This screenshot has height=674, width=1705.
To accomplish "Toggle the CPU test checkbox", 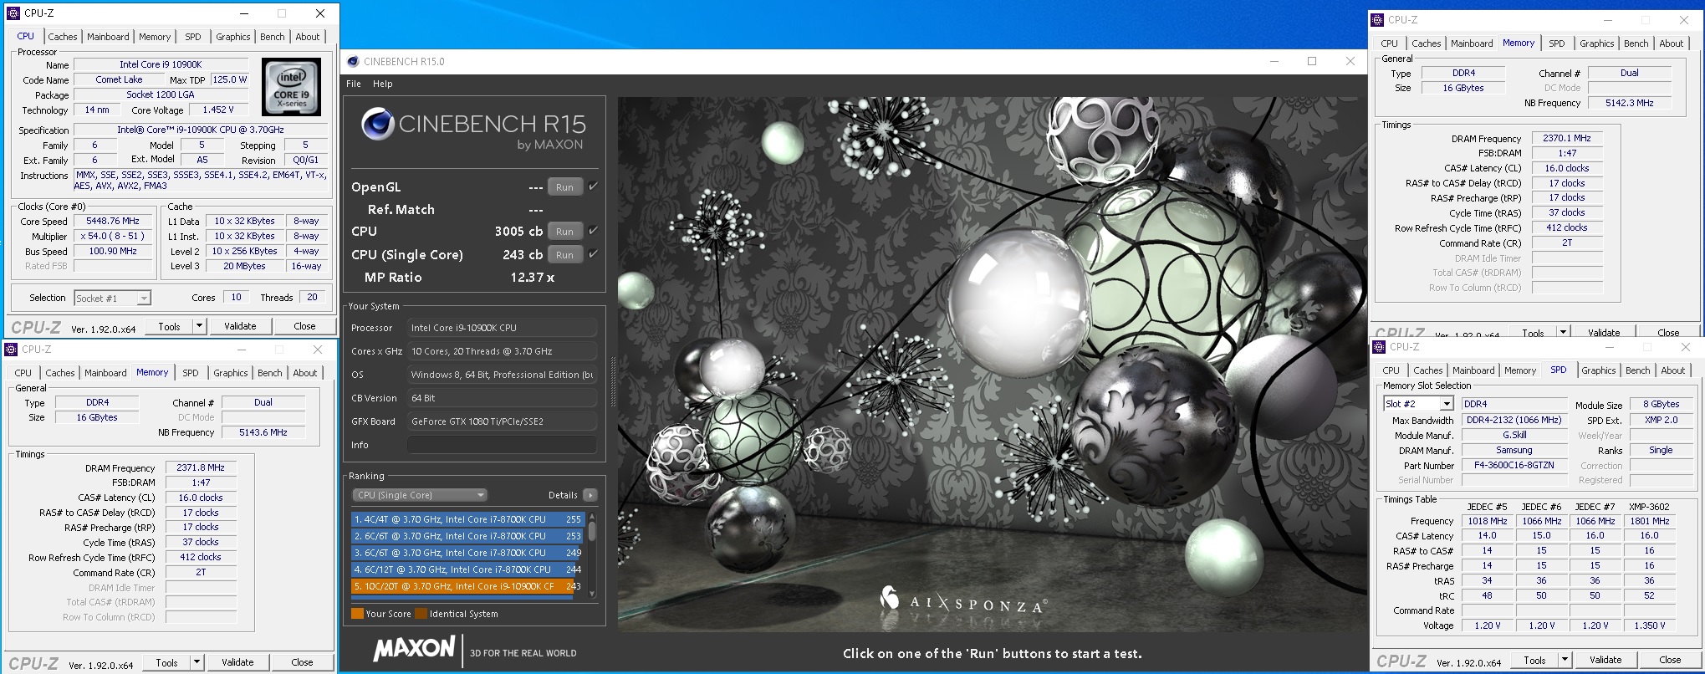I will point(593,230).
